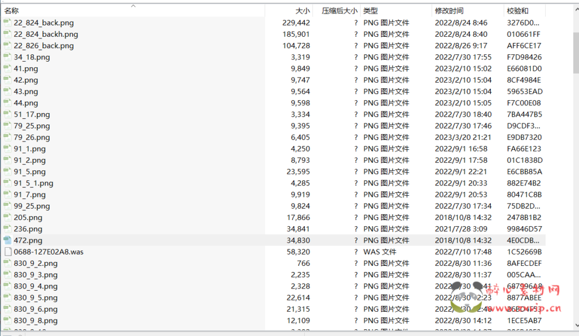
Task: Toggle the sort arrow above 名称 column
Action: 133,6
